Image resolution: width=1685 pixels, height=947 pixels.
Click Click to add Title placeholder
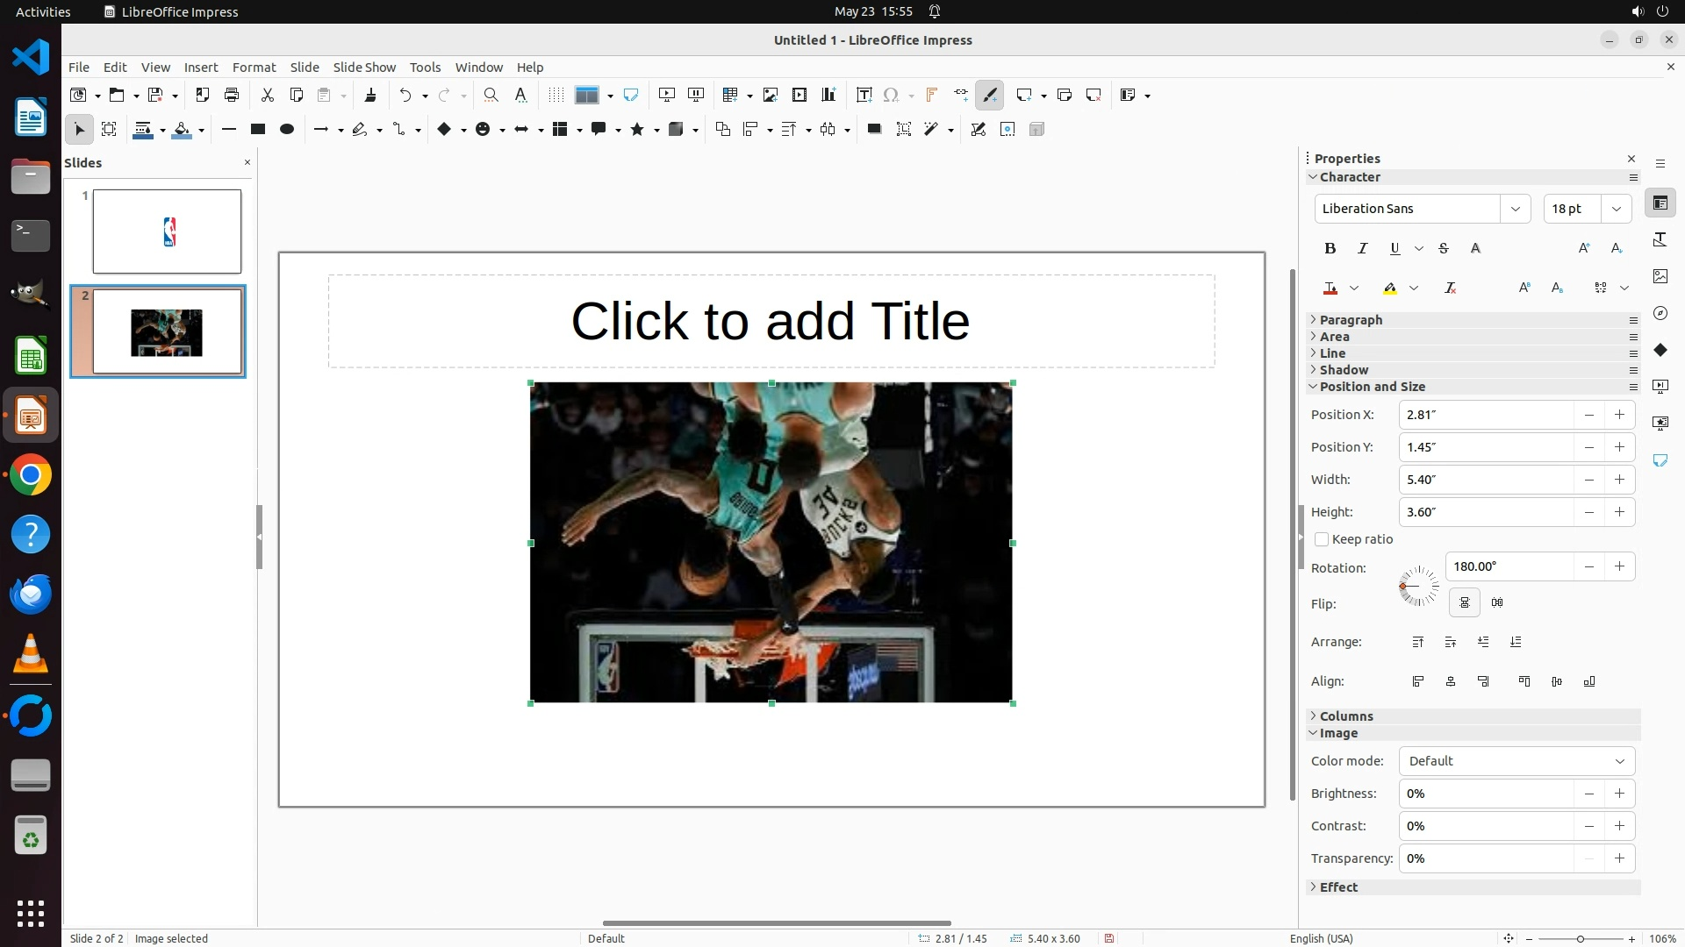pos(771,322)
